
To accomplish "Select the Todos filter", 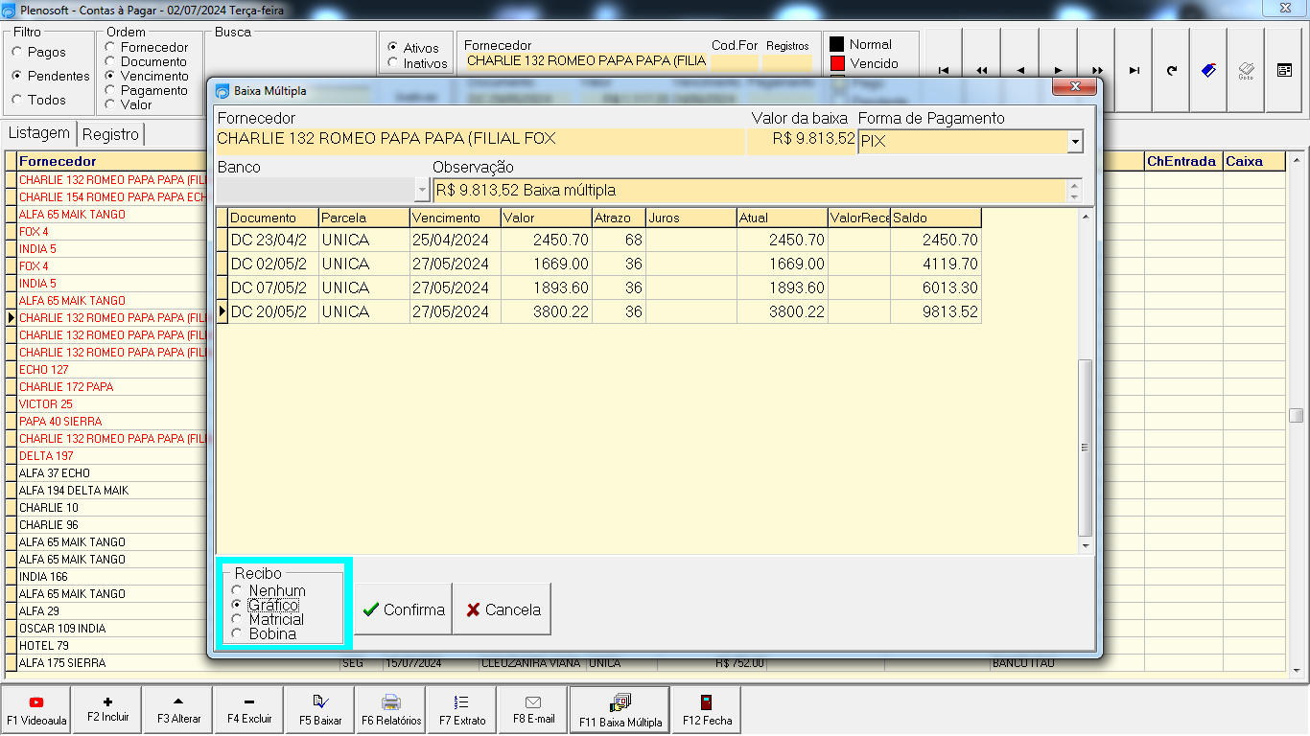I will pyautogui.click(x=38, y=100).
